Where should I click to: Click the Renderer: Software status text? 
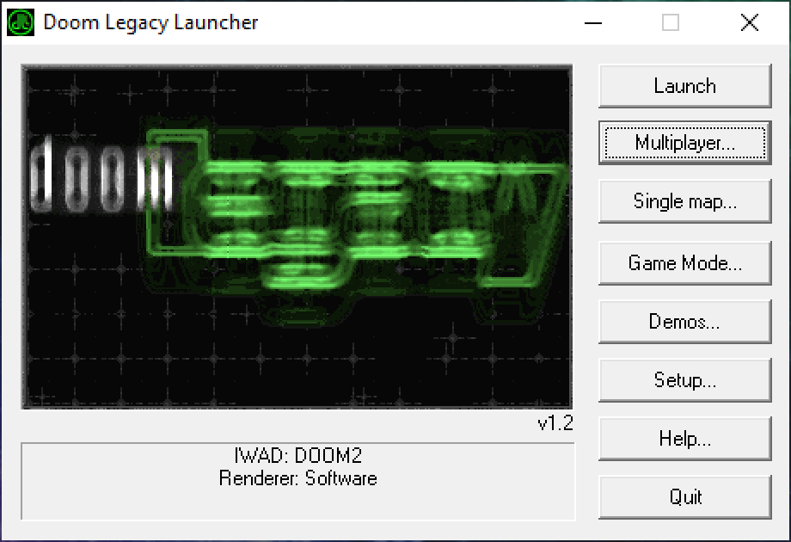[x=298, y=478]
